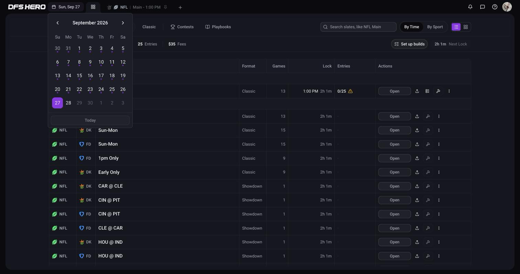The width and height of the screenshot is (520, 274).
Task: Go to next month in calendar
Action: click(123, 23)
